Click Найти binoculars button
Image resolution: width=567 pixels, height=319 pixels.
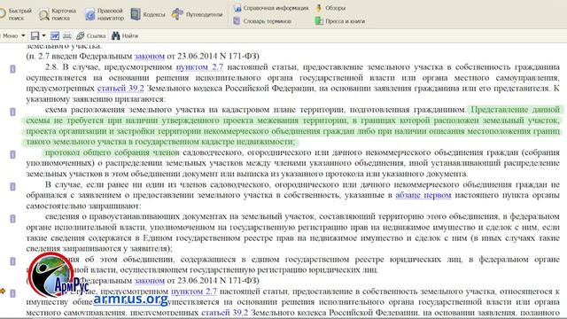pos(125,35)
